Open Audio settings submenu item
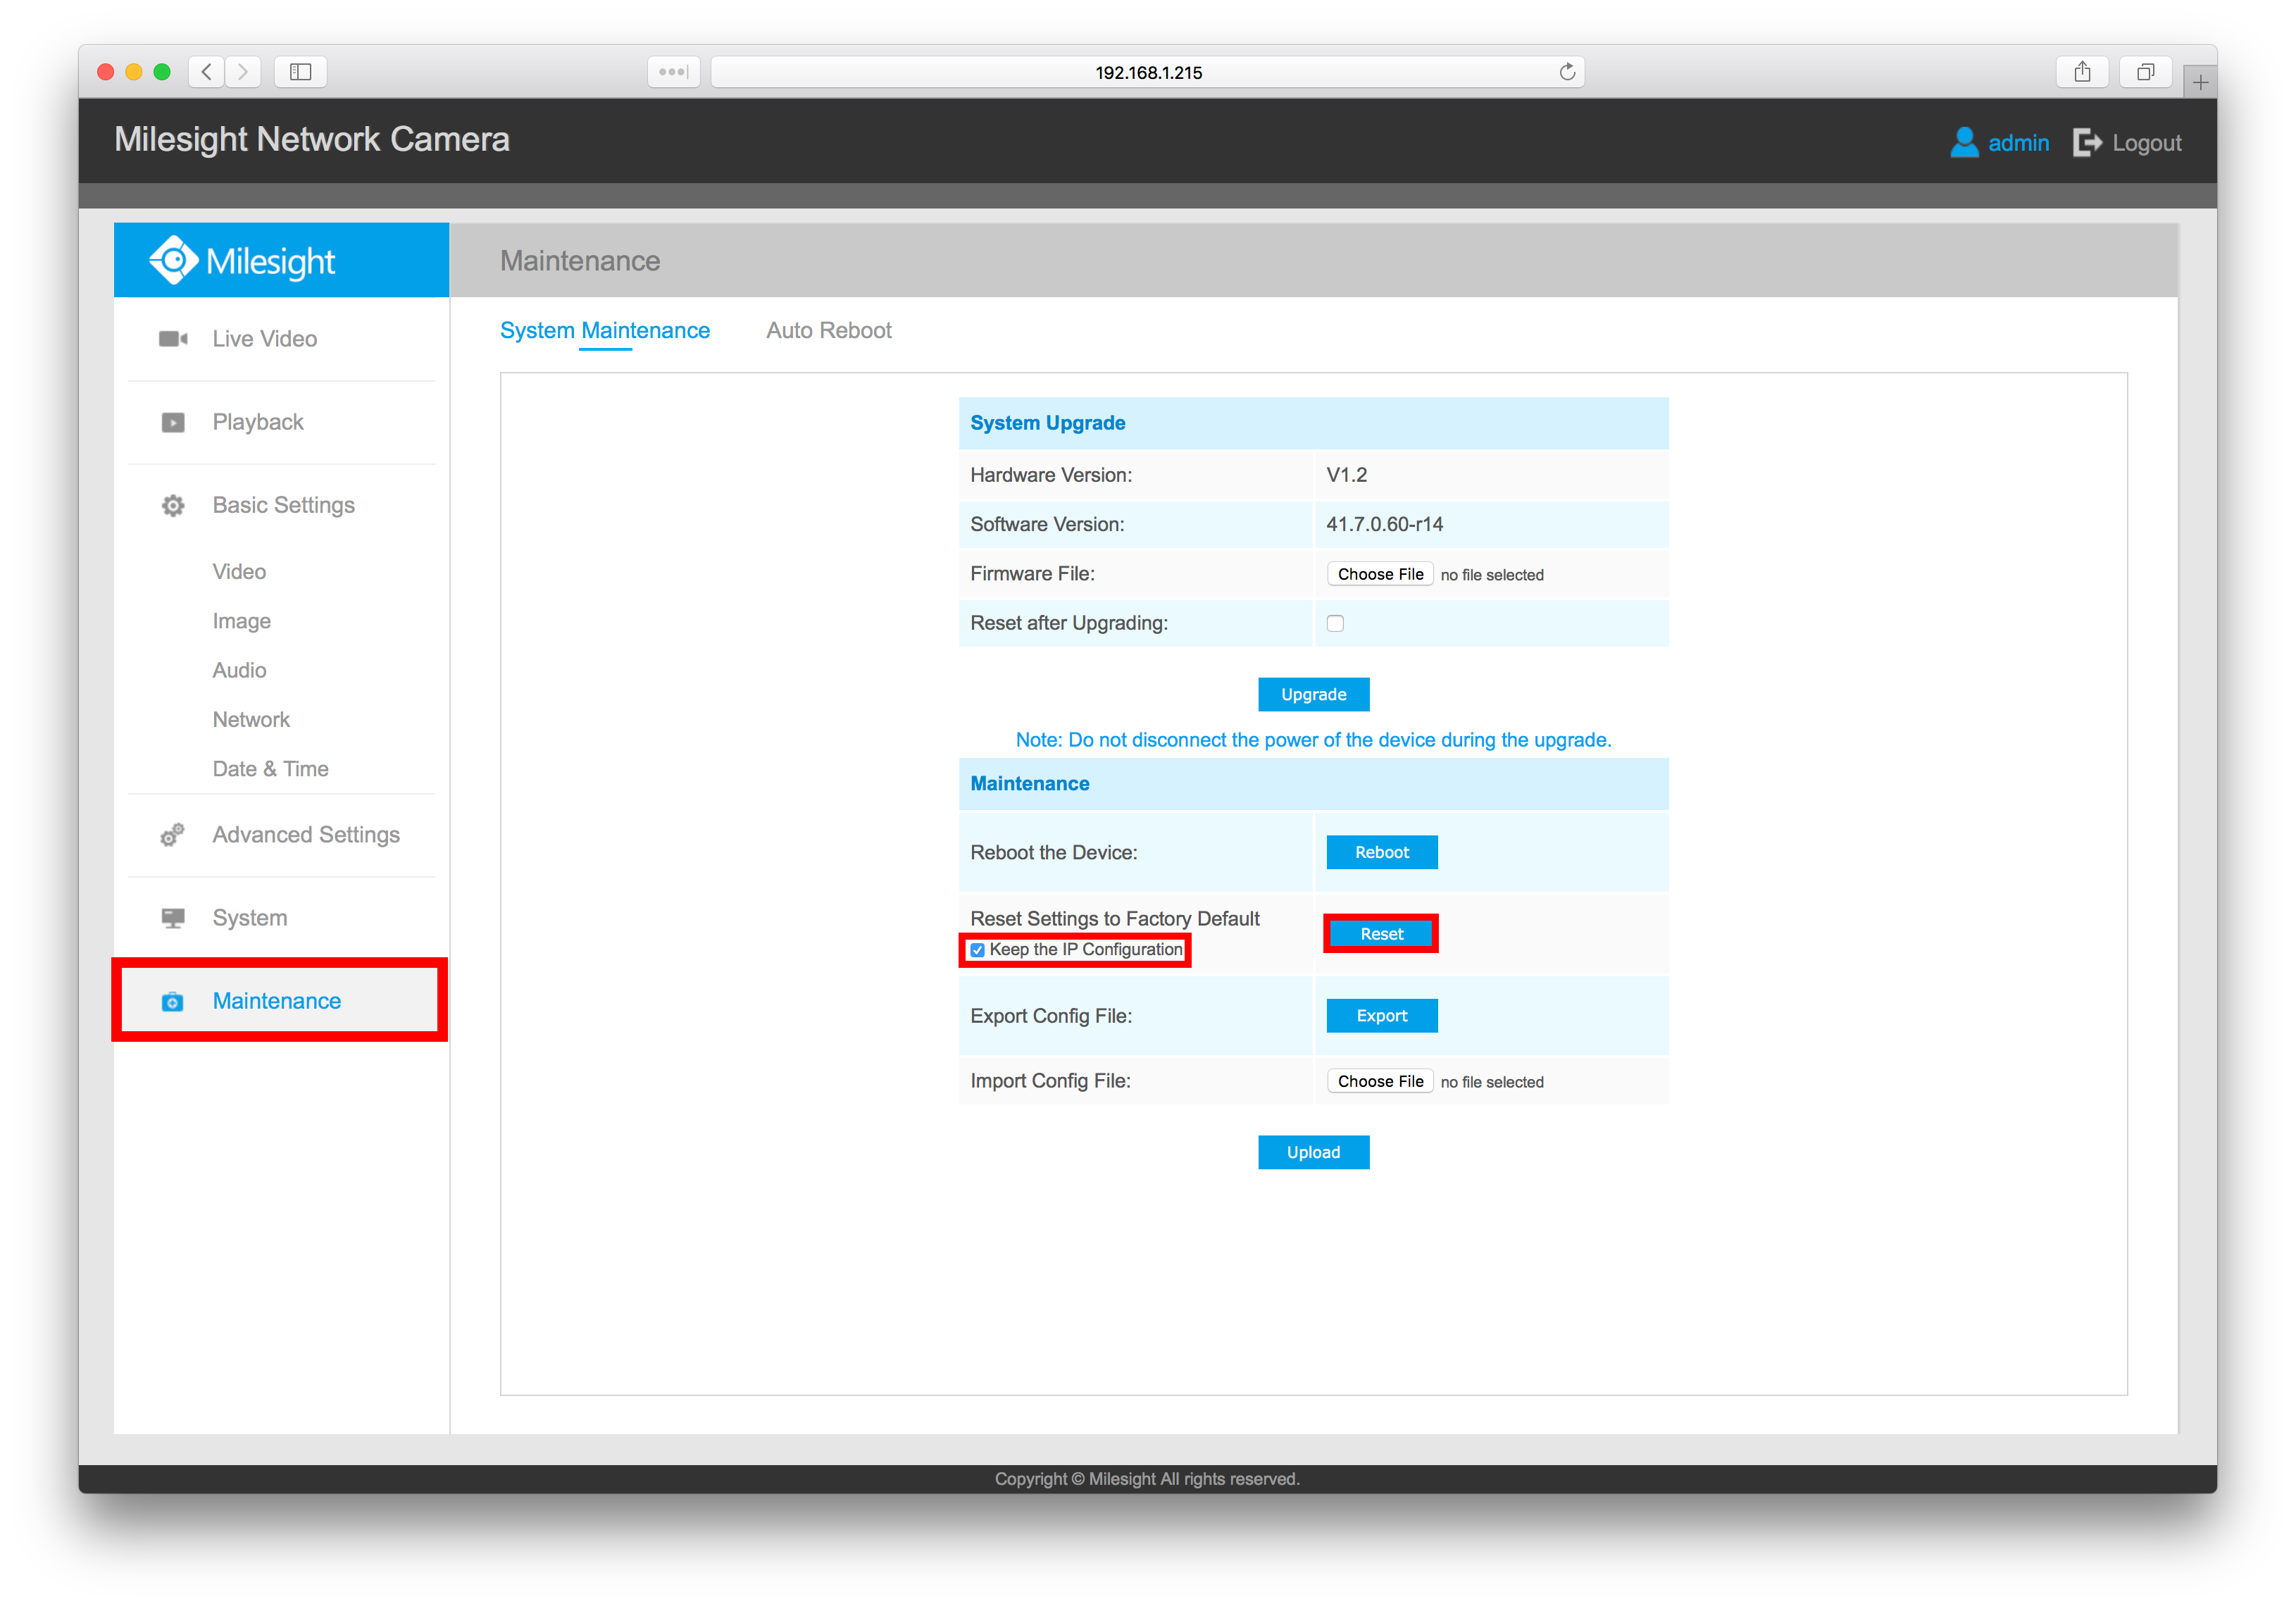 pos(239,670)
